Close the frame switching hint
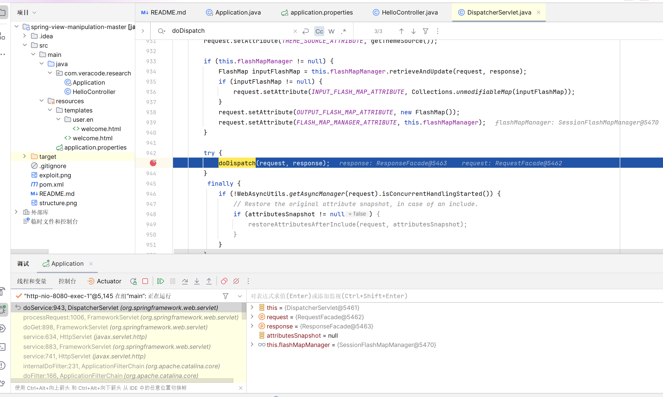Viewport: 663px width, 397px height. (x=241, y=388)
